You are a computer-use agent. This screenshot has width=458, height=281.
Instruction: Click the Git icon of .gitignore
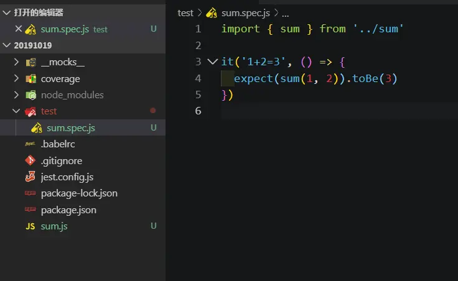30,160
